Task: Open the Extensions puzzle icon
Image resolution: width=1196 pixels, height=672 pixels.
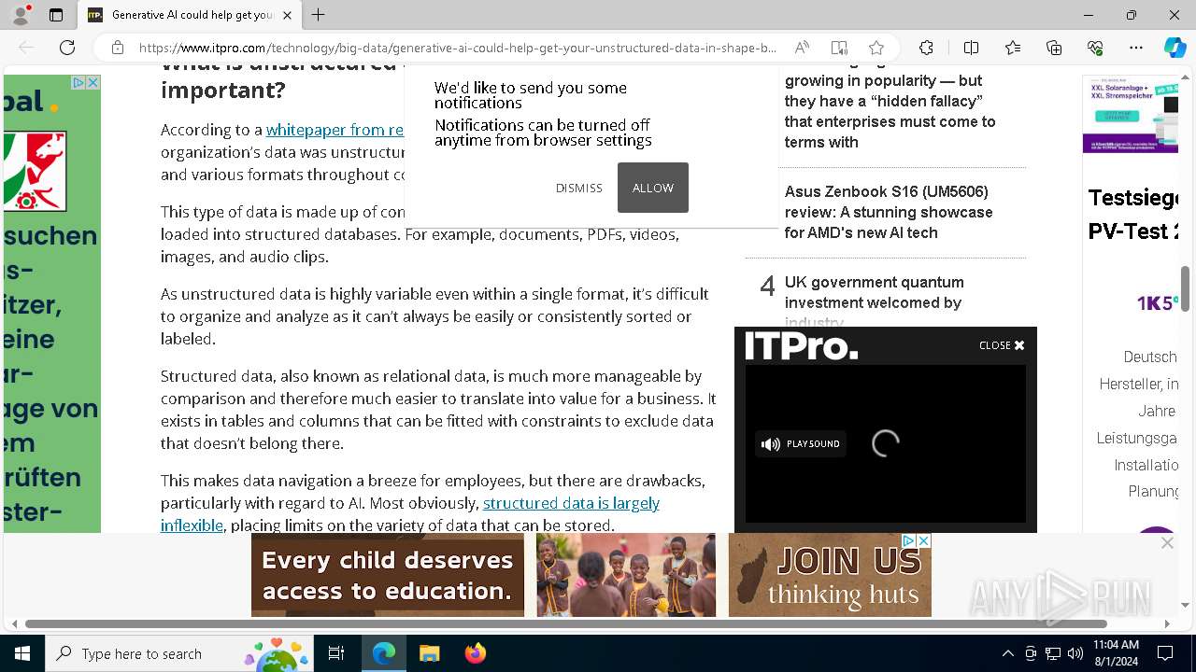Action: [926, 48]
